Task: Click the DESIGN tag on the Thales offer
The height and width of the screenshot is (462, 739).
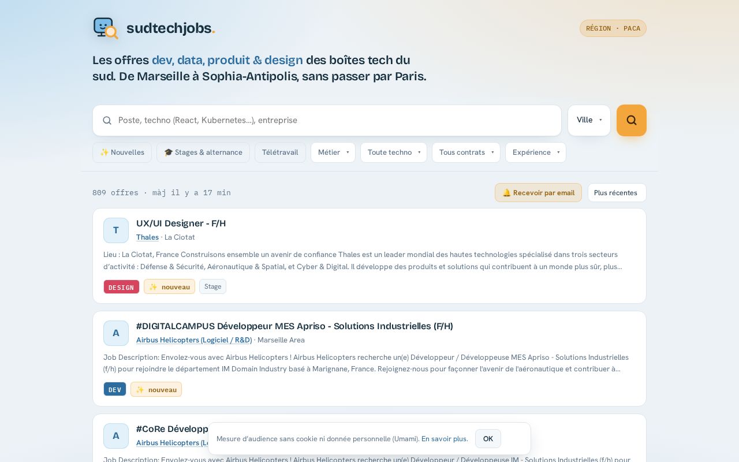Action: [x=121, y=287]
